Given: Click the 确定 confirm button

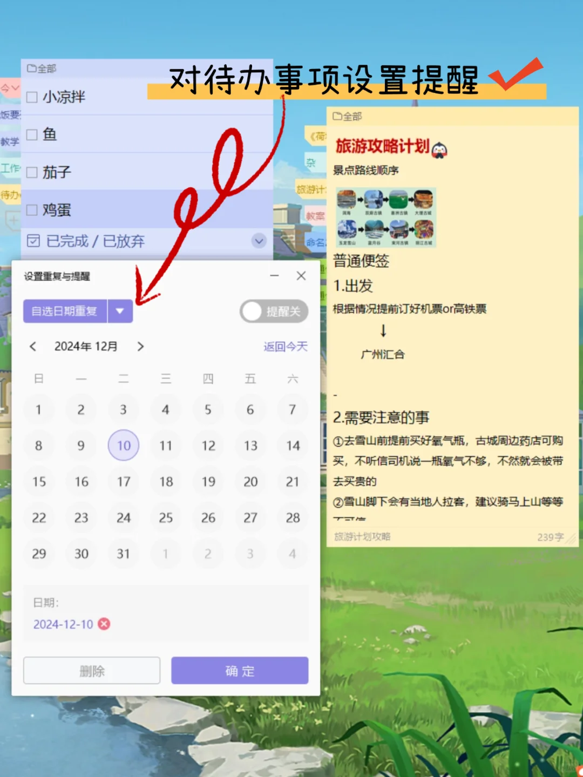Looking at the screenshot, I should (x=240, y=671).
